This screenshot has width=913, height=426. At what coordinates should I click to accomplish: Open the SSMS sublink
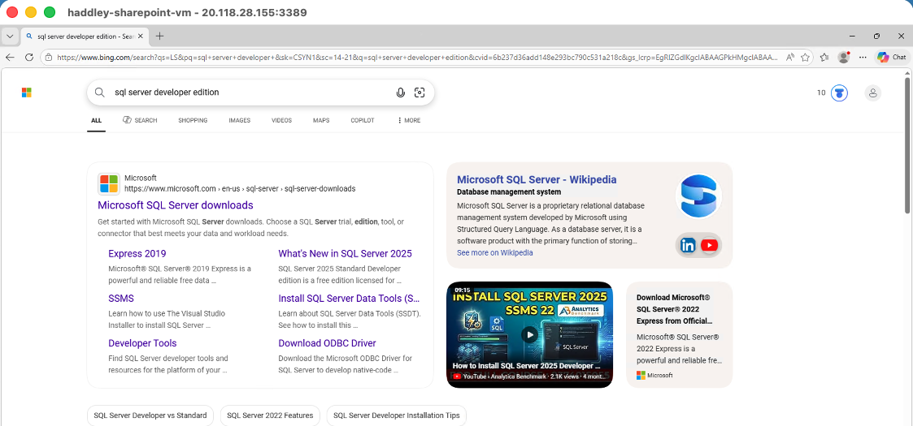click(x=121, y=298)
